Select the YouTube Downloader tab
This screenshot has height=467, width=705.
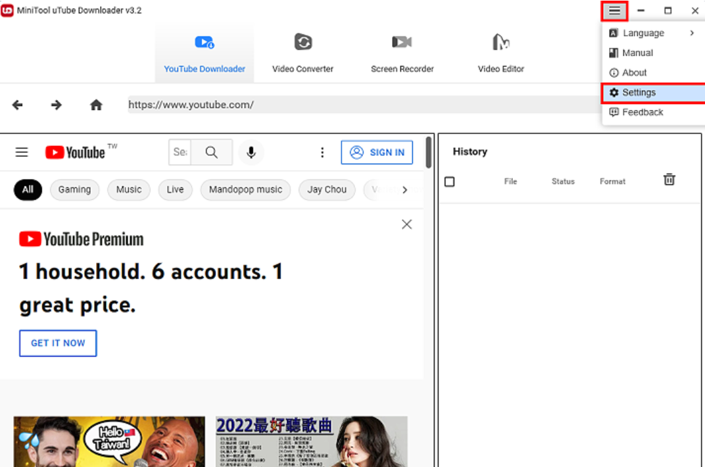click(205, 53)
